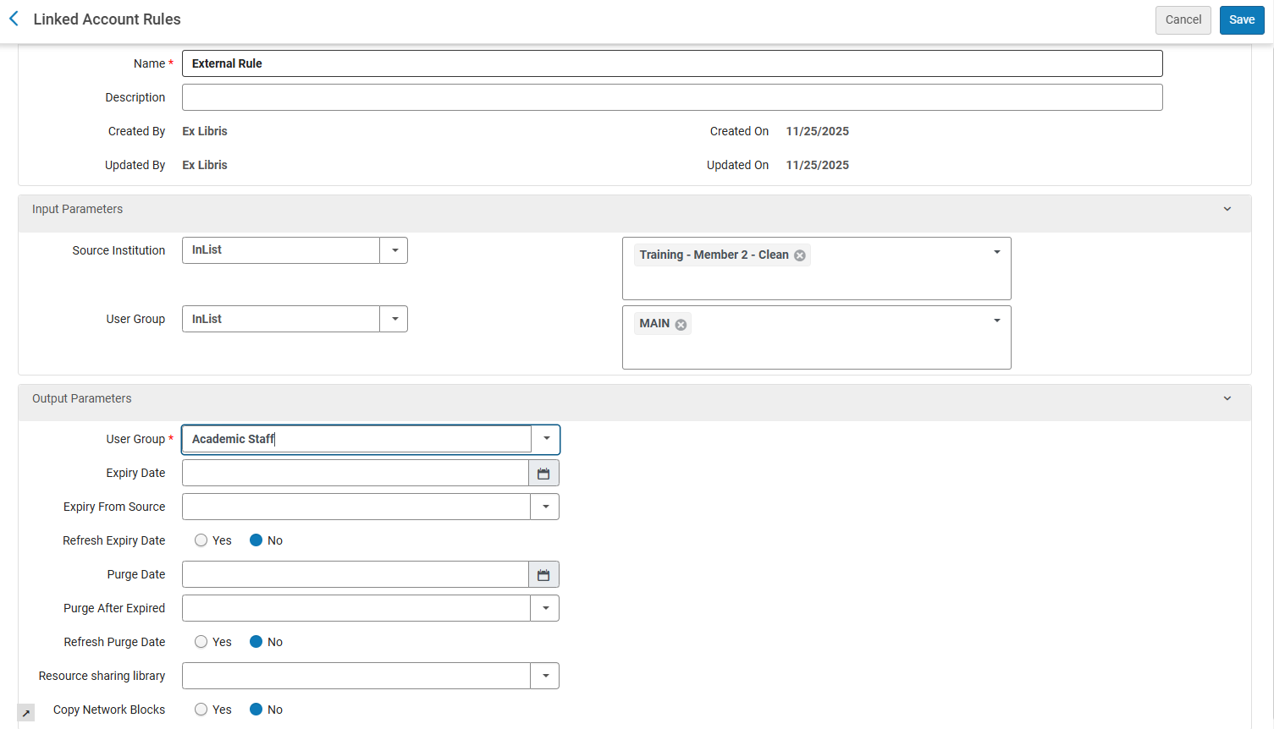
Task: Click into the Description text field
Action: coord(671,97)
